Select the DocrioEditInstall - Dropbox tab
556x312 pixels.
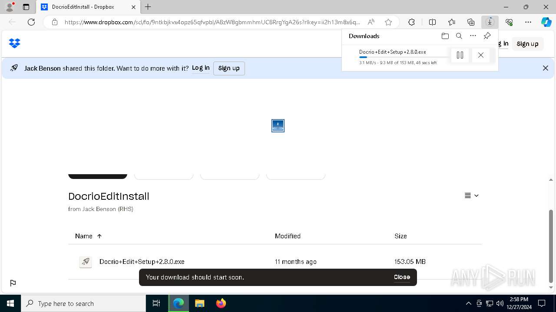[88, 7]
